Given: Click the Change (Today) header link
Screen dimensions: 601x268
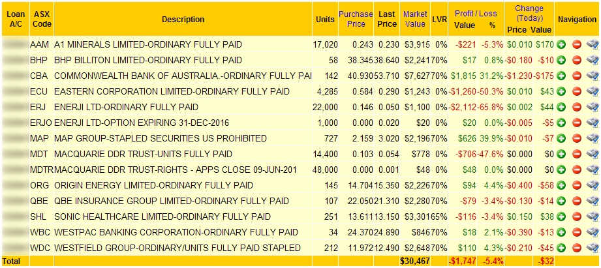Looking at the screenshot, I should pos(529,13).
